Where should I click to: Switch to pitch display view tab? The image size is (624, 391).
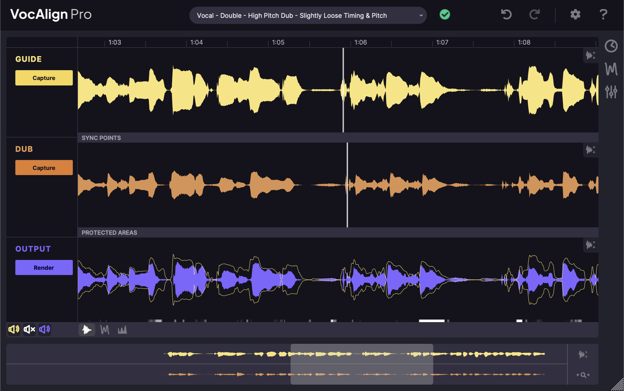point(105,330)
